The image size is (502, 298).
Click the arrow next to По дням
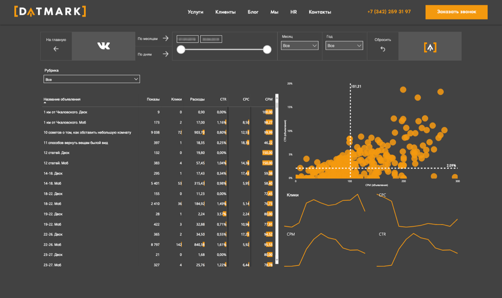pyautogui.click(x=166, y=54)
